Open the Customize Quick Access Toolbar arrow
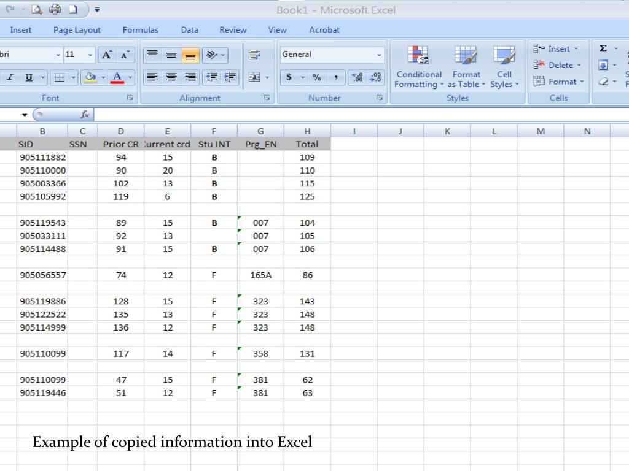Viewport: 629px width, 471px height. click(97, 10)
